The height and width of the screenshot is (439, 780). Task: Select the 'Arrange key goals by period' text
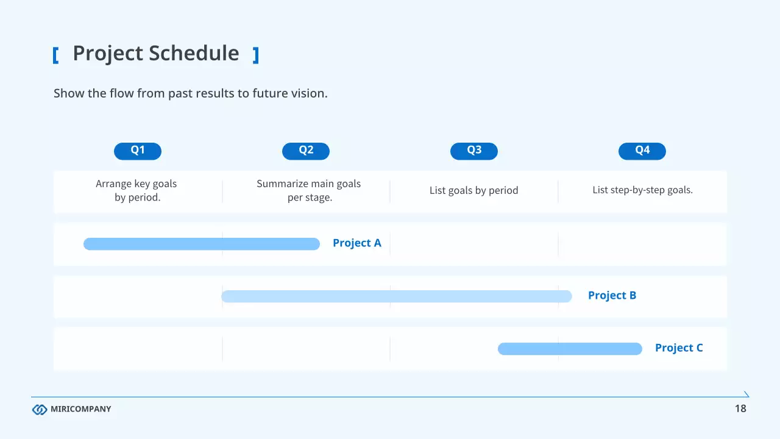click(136, 190)
